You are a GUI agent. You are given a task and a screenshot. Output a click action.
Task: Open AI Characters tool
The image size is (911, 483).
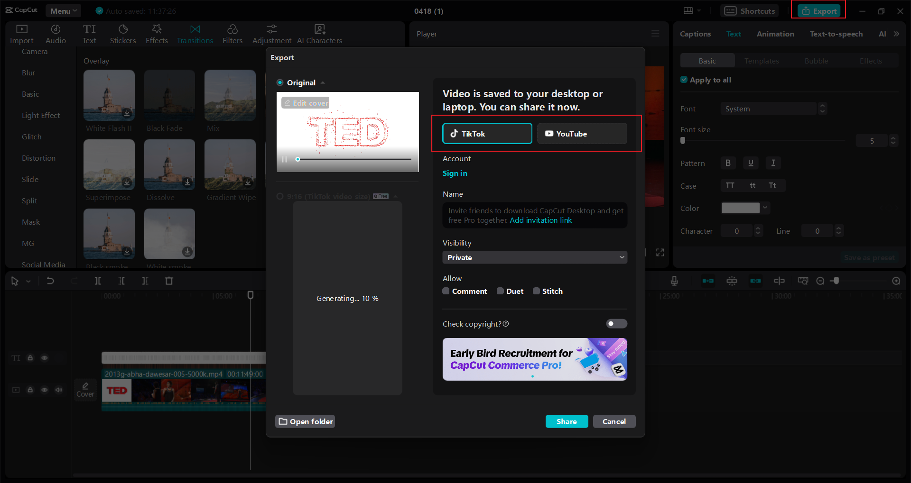pyautogui.click(x=320, y=34)
